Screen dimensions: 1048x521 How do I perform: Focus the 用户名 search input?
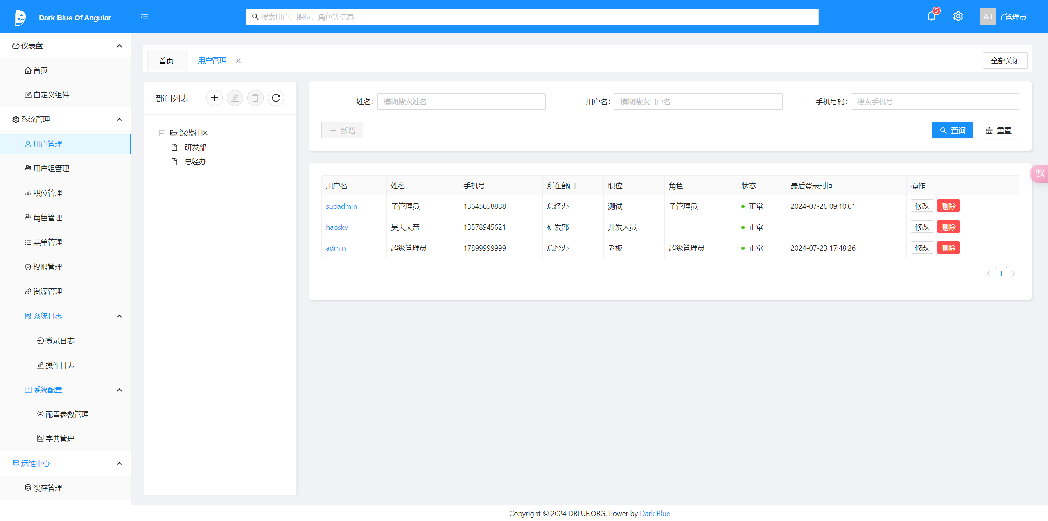point(698,102)
